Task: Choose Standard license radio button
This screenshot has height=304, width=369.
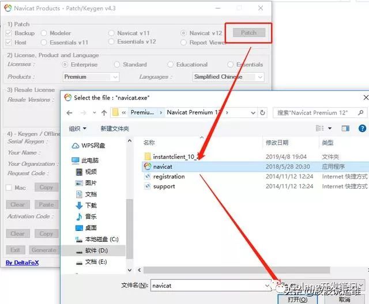Action: point(117,64)
